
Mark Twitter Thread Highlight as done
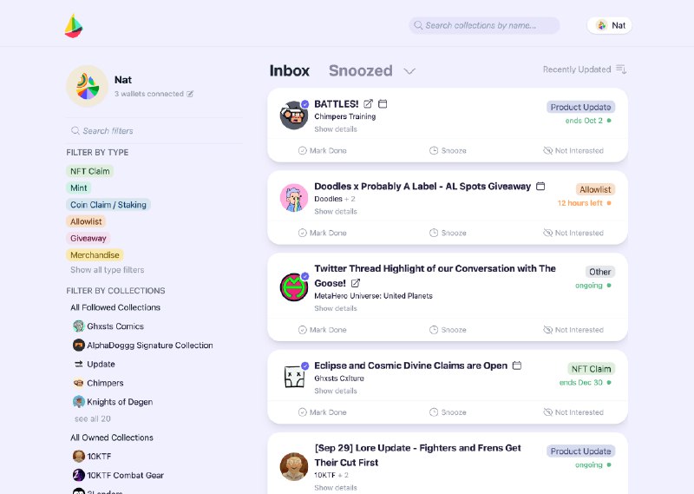point(322,330)
